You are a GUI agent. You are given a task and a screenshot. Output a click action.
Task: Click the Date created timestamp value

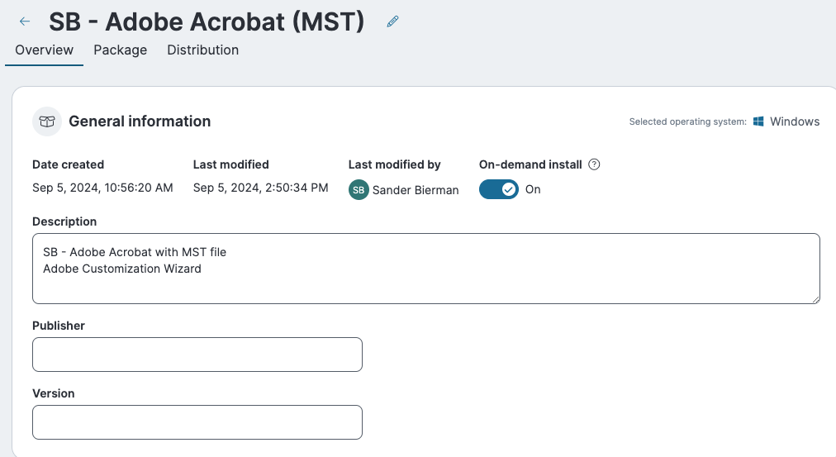(102, 188)
